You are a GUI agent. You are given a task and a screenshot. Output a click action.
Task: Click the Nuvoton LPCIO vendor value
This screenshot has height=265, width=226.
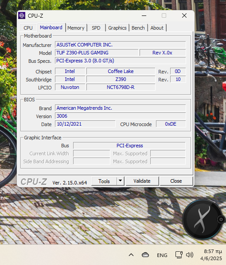70,87
